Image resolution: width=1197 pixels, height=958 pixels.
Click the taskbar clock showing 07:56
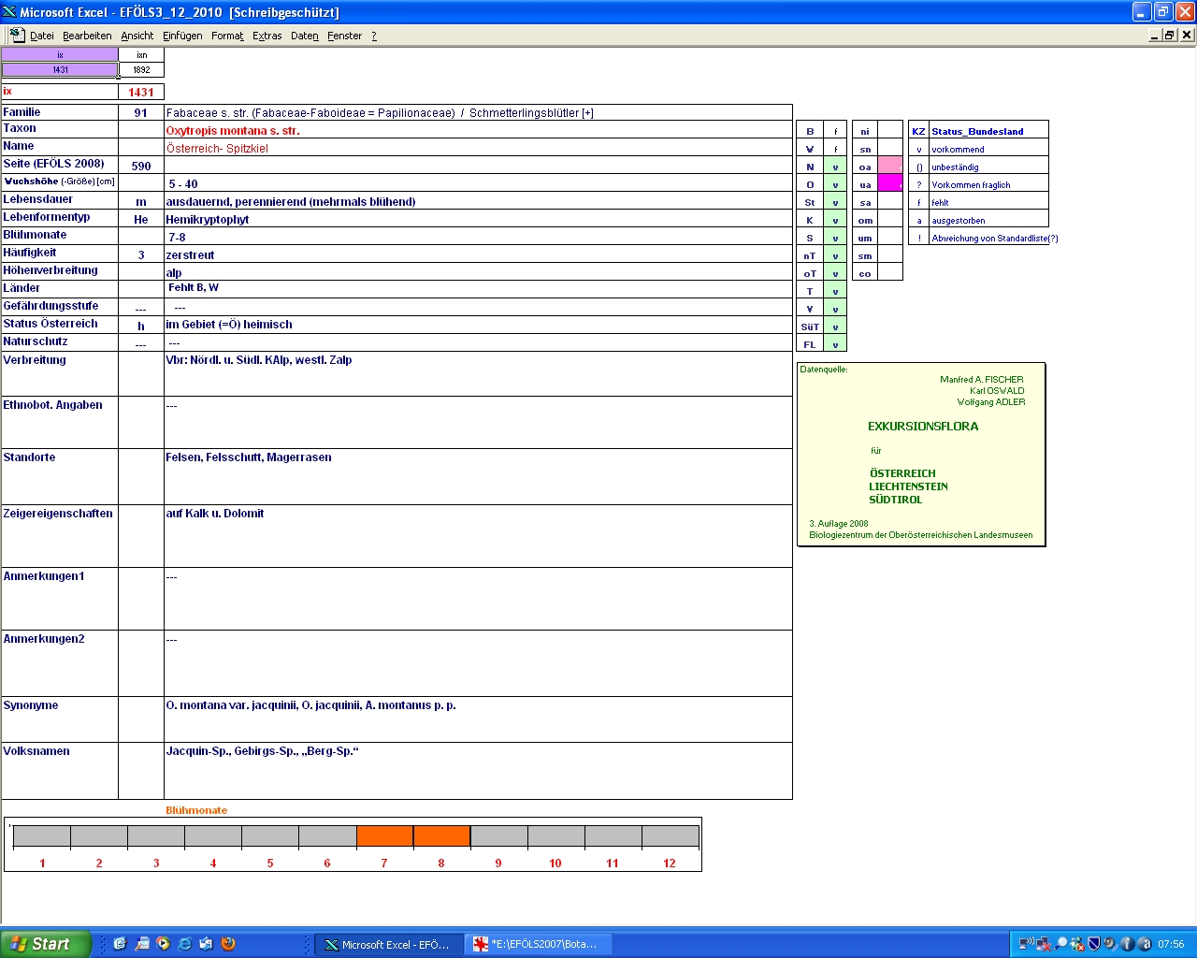point(1171,944)
